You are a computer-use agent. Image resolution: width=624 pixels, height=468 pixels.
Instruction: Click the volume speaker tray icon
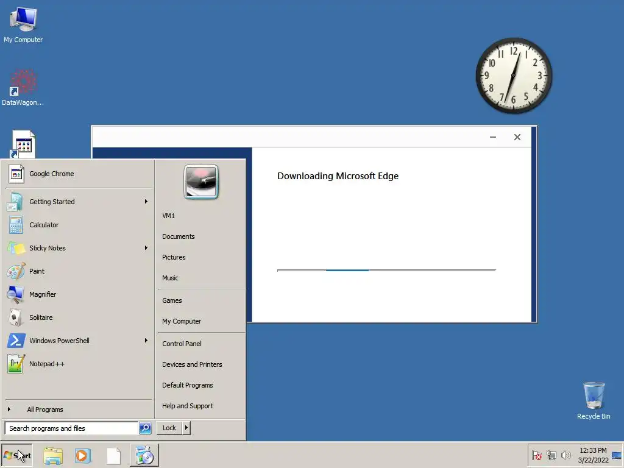(565, 455)
